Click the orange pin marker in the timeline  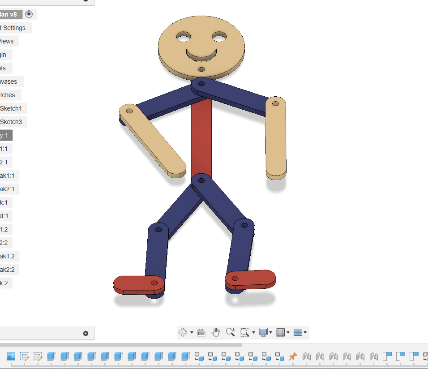point(294,356)
